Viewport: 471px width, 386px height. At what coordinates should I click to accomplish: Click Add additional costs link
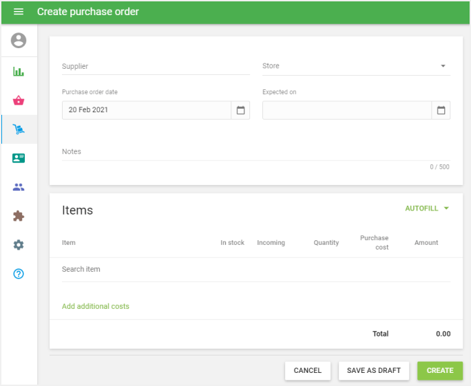(96, 306)
